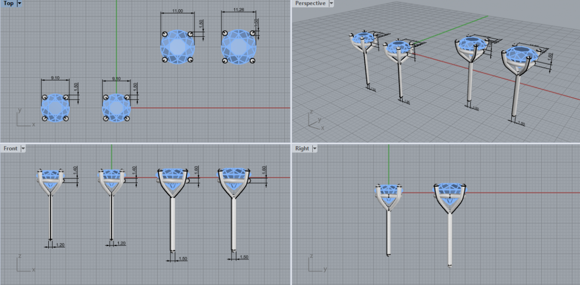580x285 pixels.
Task: Activate the Perspective viewport title label
Action: [310, 3]
